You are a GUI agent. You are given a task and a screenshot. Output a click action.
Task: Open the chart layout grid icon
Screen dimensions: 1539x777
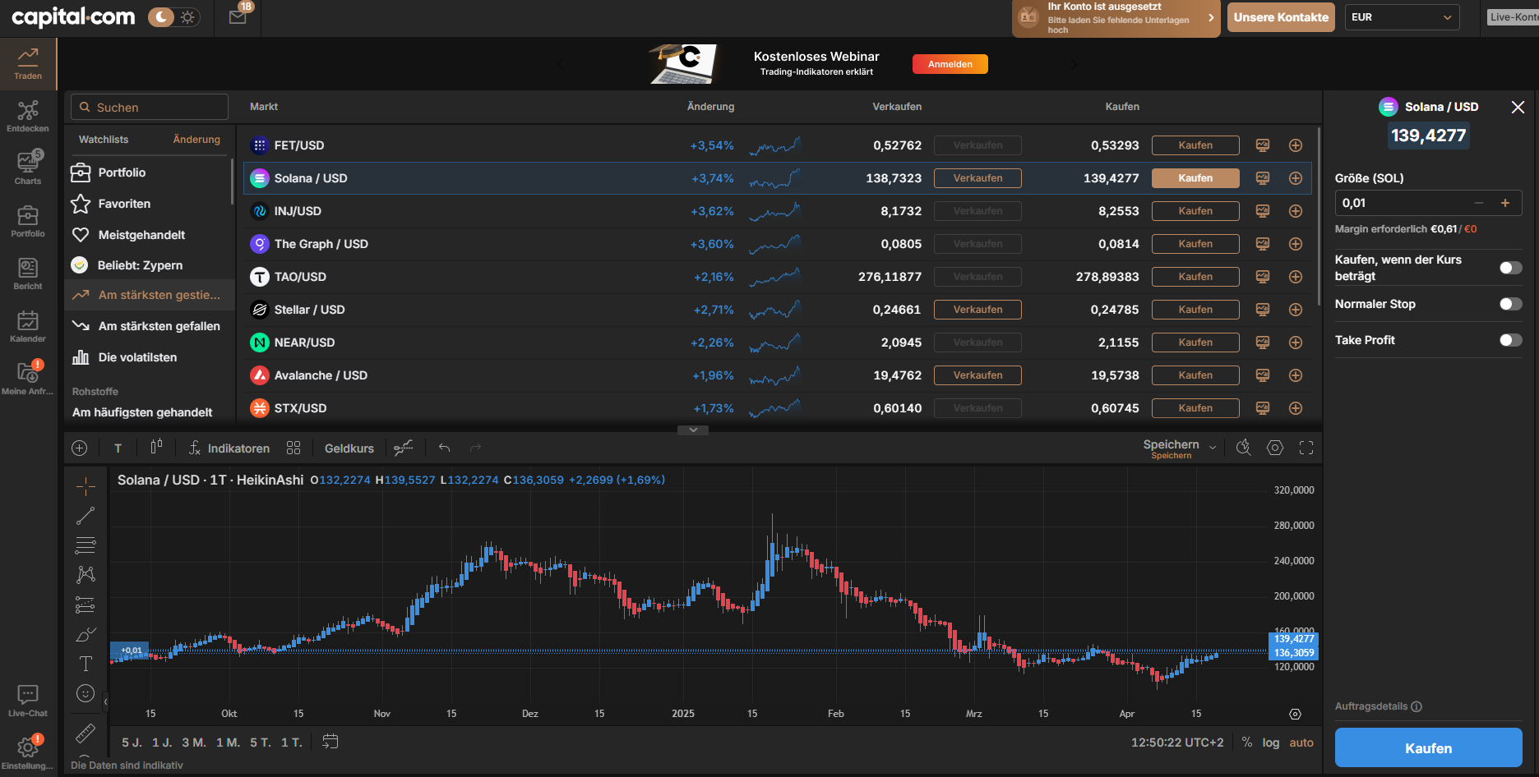(x=293, y=448)
